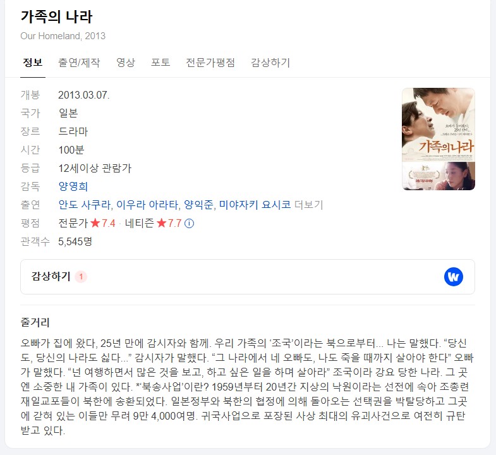Image resolution: width=496 pixels, height=455 pixels.
Task: Open the 가족의 나라 movie poster
Action: point(438,139)
